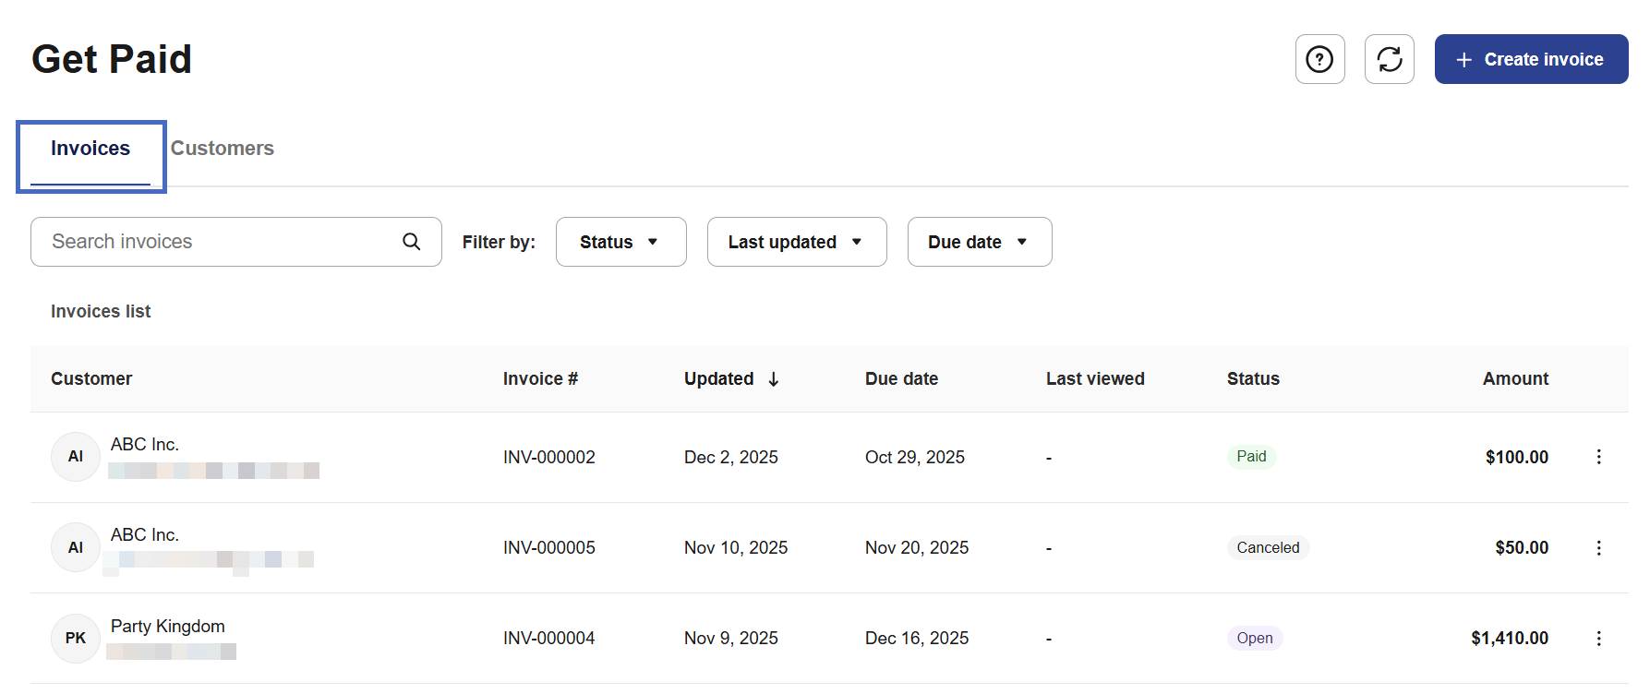Screen dimensions: 1650x694
Task: Click the search magnifier icon
Action: [412, 242]
